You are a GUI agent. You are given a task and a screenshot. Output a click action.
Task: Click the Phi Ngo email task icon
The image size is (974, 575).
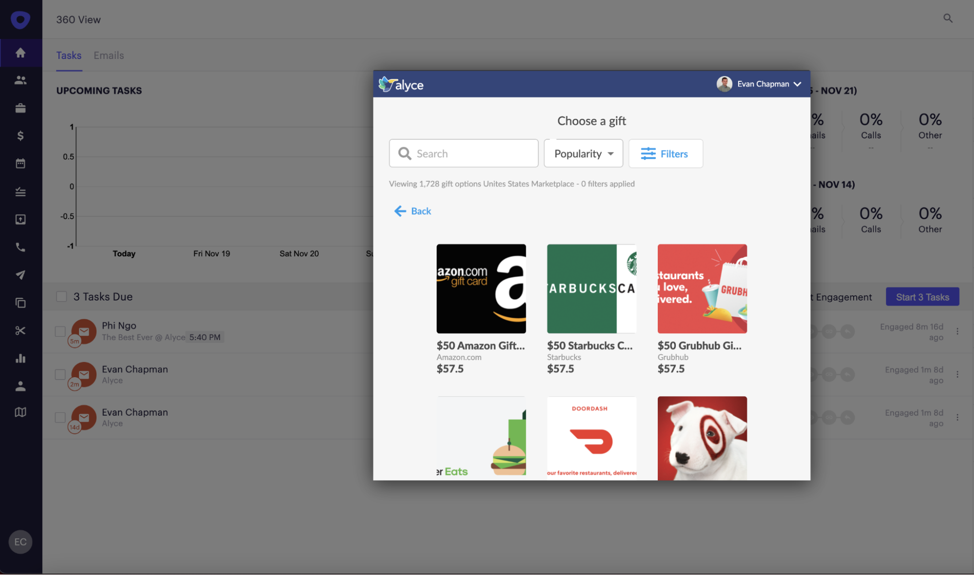(x=84, y=331)
